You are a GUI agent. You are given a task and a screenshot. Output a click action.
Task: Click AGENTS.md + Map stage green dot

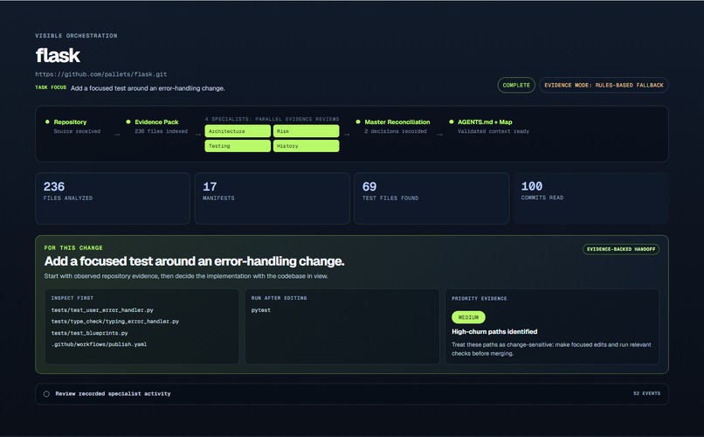click(x=452, y=121)
